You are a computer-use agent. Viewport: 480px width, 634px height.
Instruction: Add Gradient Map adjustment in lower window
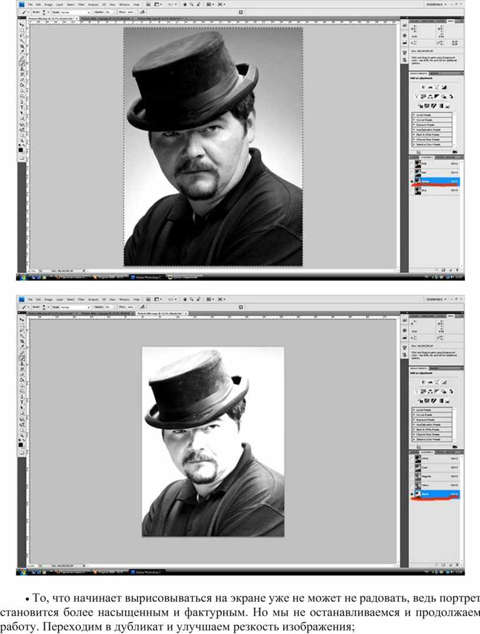tap(441, 401)
